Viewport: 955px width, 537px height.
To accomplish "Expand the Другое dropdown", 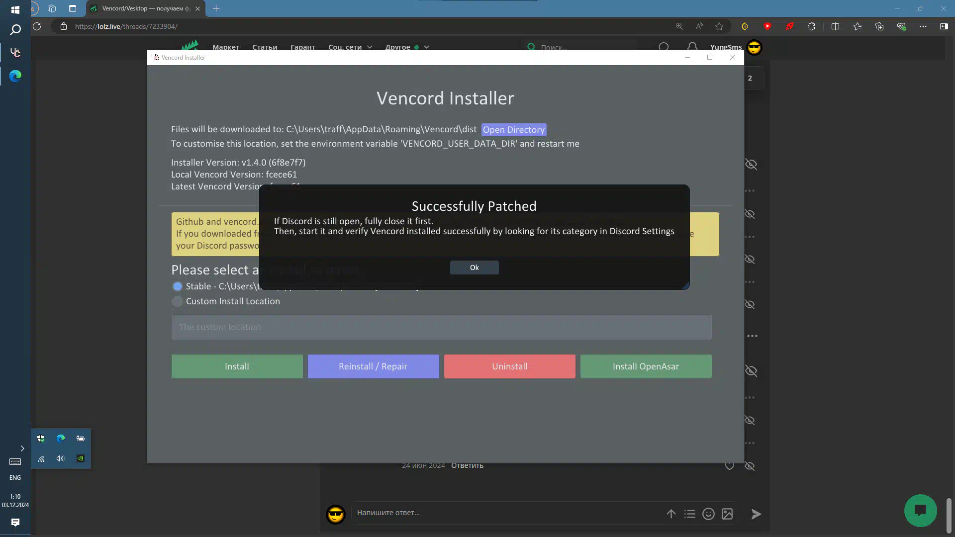I will click(407, 47).
